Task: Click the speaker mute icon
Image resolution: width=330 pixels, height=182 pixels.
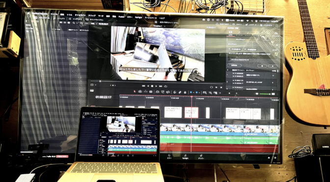Action: pos(257,94)
